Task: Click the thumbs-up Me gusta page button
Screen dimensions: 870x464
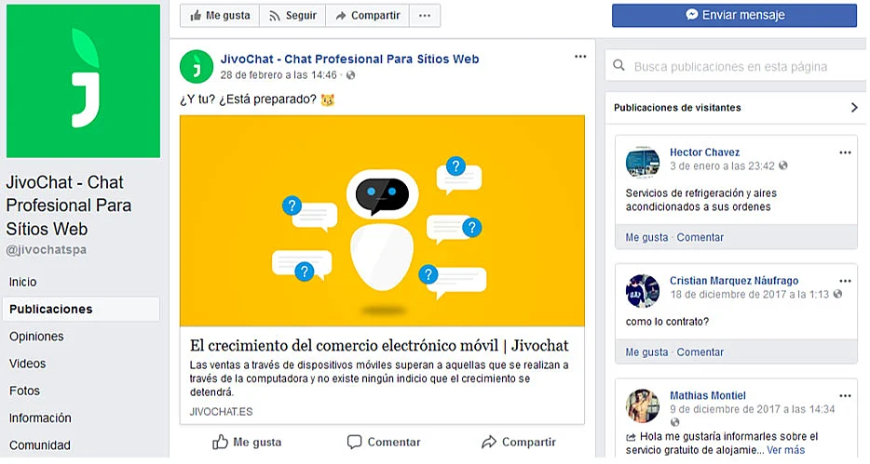Action: (x=220, y=16)
